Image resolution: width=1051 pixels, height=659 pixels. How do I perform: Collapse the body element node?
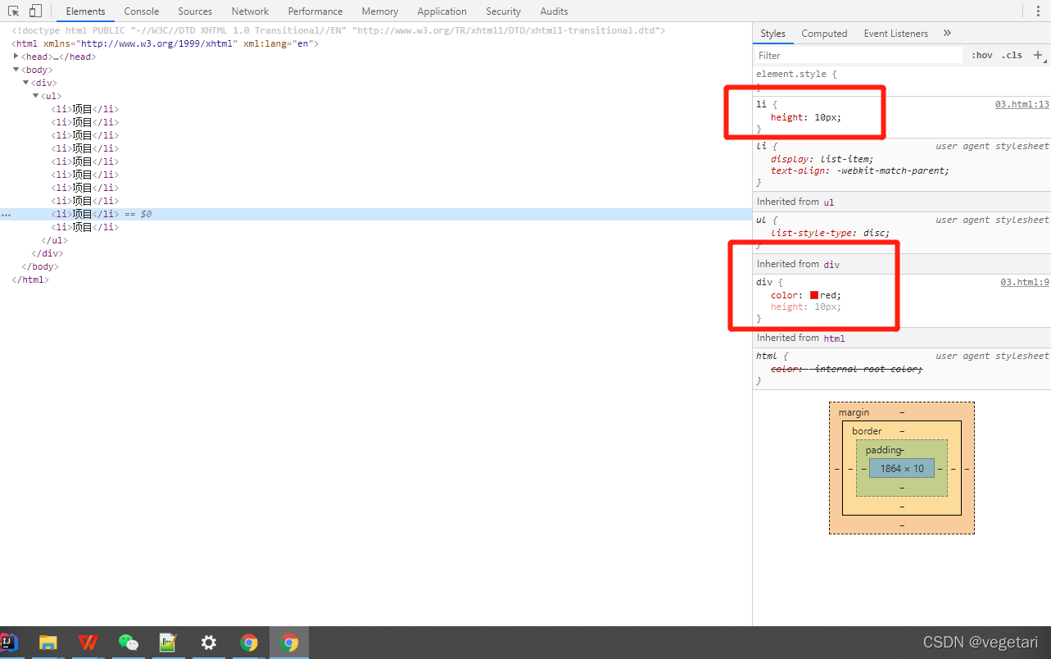click(16, 70)
